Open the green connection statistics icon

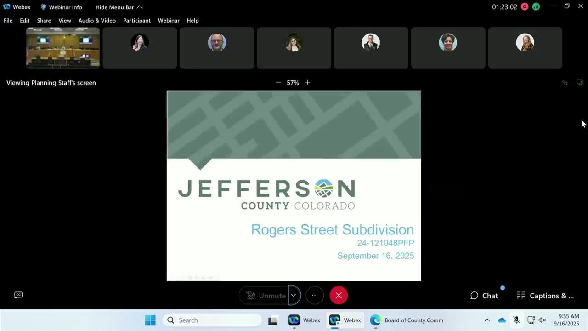pyautogui.click(x=536, y=7)
